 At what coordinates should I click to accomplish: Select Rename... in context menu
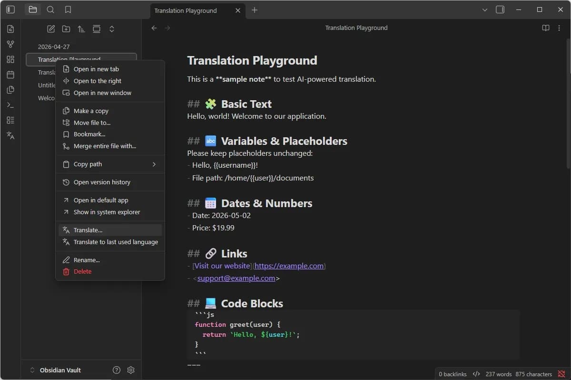click(x=110, y=260)
